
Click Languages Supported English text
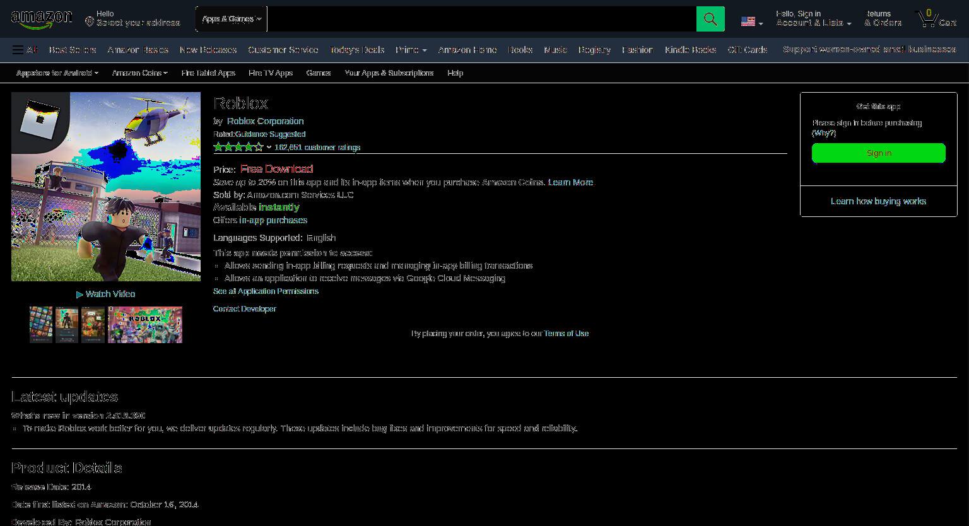[x=274, y=238]
